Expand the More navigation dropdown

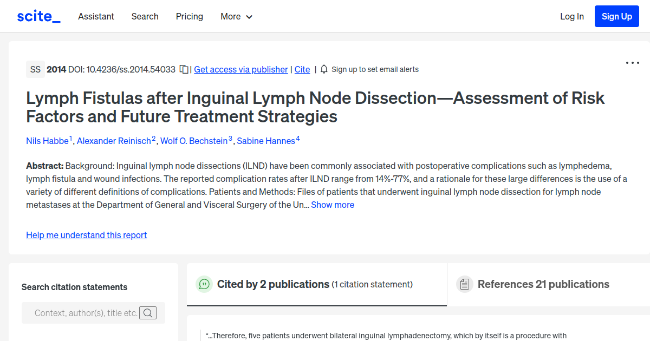tap(236, 16)
